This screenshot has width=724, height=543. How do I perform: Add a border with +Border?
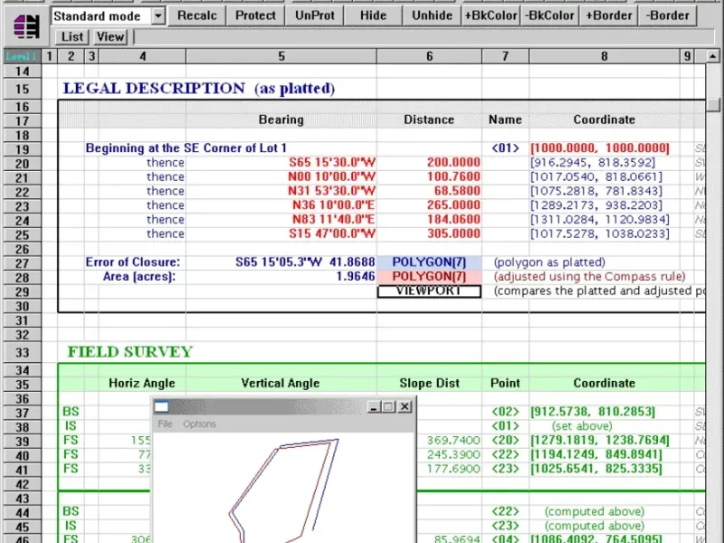pos(608,15)
